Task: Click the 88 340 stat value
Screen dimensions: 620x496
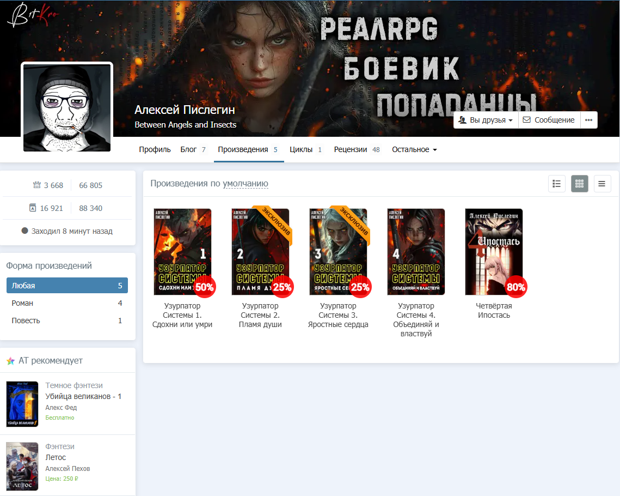Action: tap(90, 208)
